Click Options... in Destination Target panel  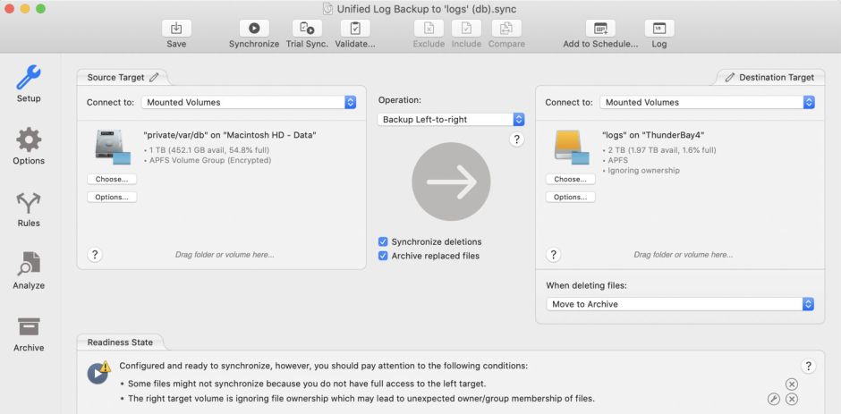click(570, 197)
